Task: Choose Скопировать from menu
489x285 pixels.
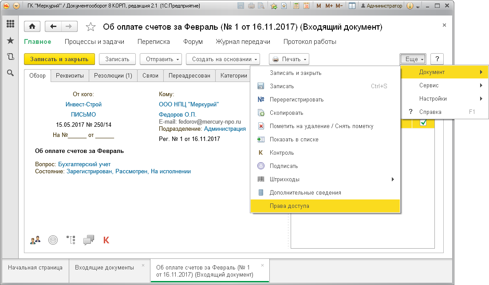Action: pyautogui.click(x=325, y=113)
